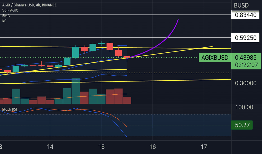The height and width of the screenshot is (154, 262).
Task: Select the white horizontal line at 0.83440
Action: tap(116, 15)
